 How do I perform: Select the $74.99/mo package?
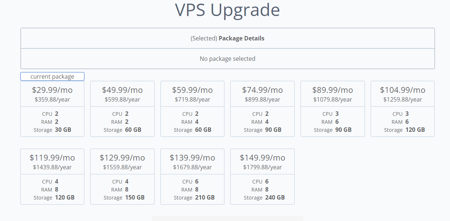pos(262,108)
